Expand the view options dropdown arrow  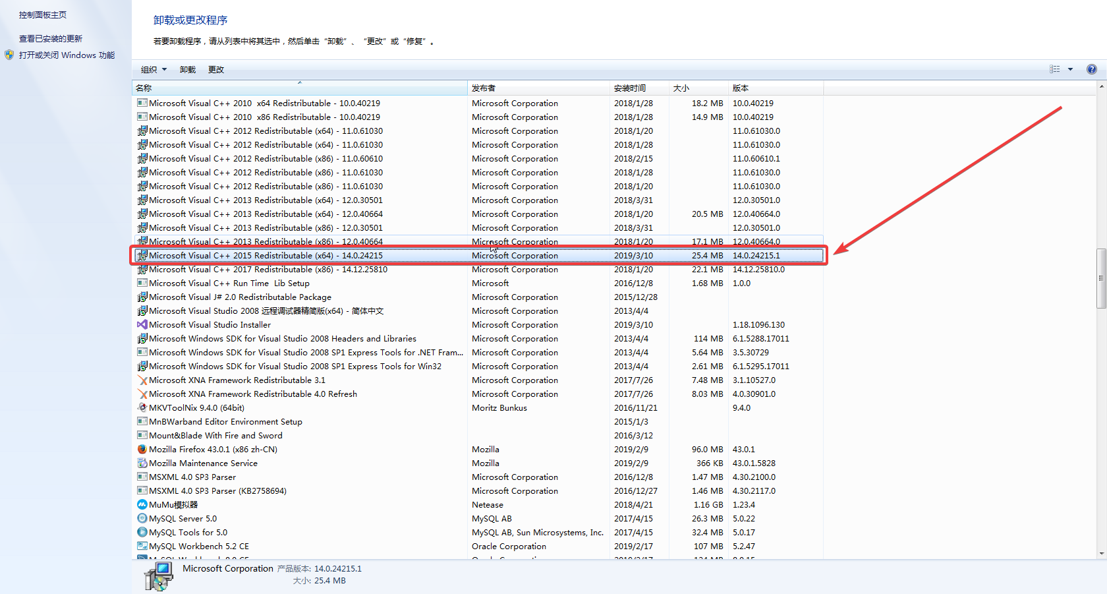coord(1071,69)
